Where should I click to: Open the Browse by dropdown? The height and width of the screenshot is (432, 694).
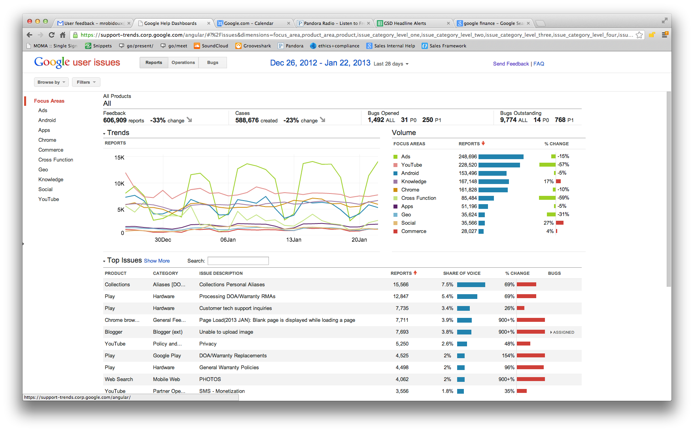51,82
